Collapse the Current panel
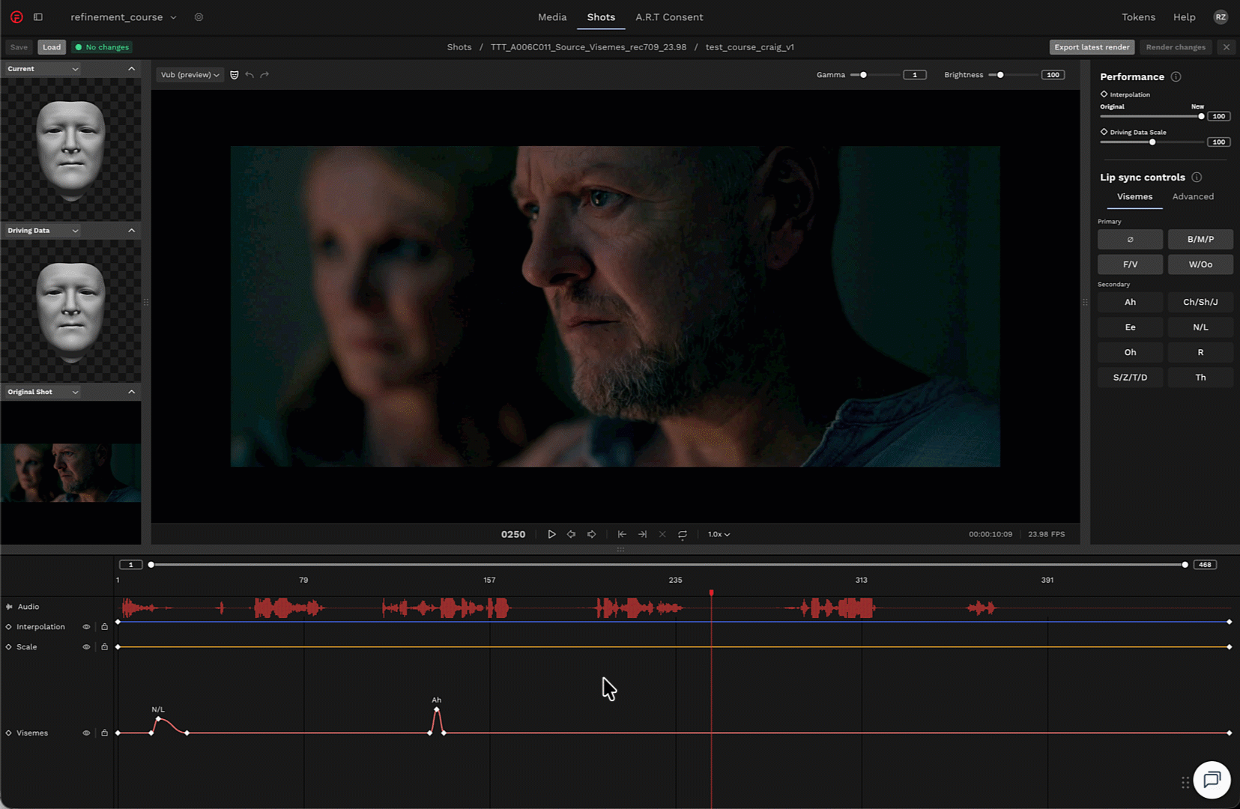1240x809 pixels. [x=132, y=69]
